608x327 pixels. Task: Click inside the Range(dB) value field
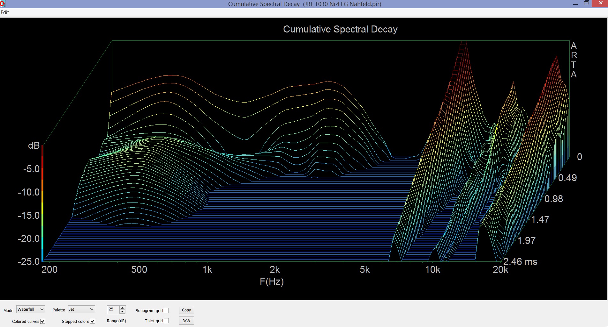pyautogui.click(x=113, y=309)
